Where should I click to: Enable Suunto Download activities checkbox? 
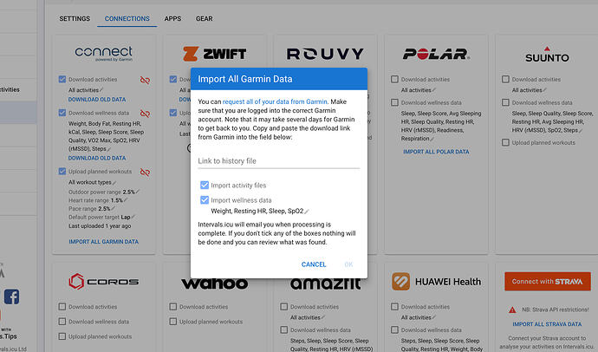(x=506, y=79)
